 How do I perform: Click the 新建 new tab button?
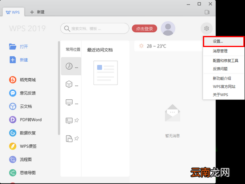click(x=37, y=12)
